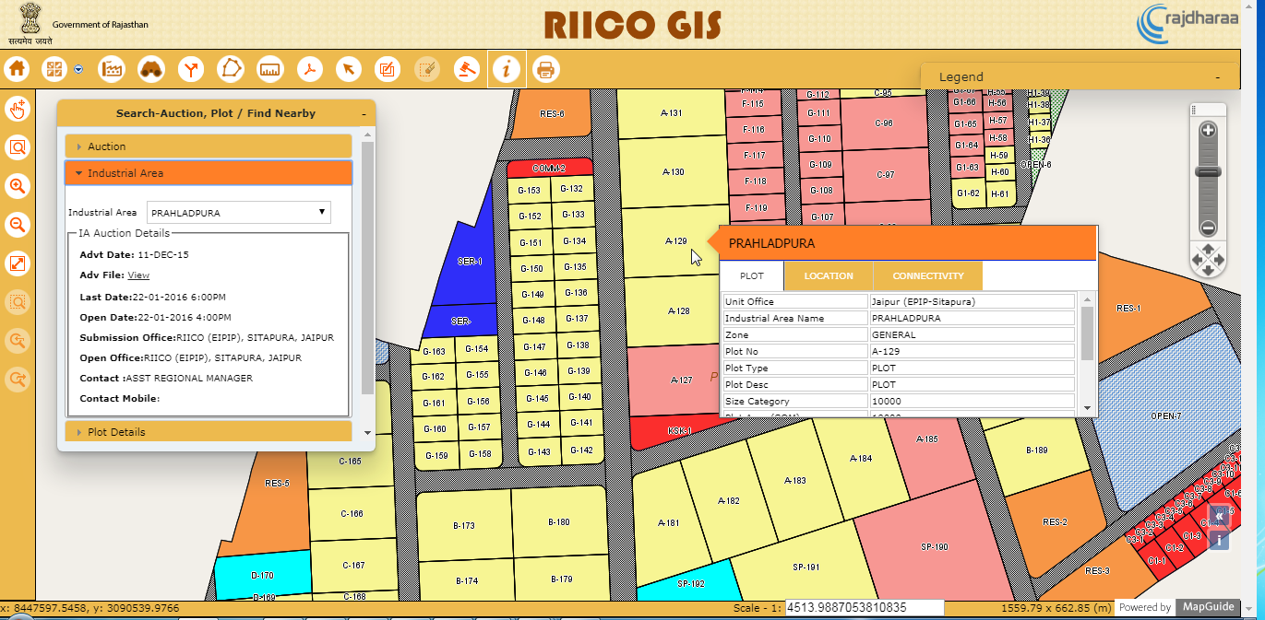The image size is (1265, 620).
Task: Click the dimmed clear selection broom icon
Action: pos(427,69)
